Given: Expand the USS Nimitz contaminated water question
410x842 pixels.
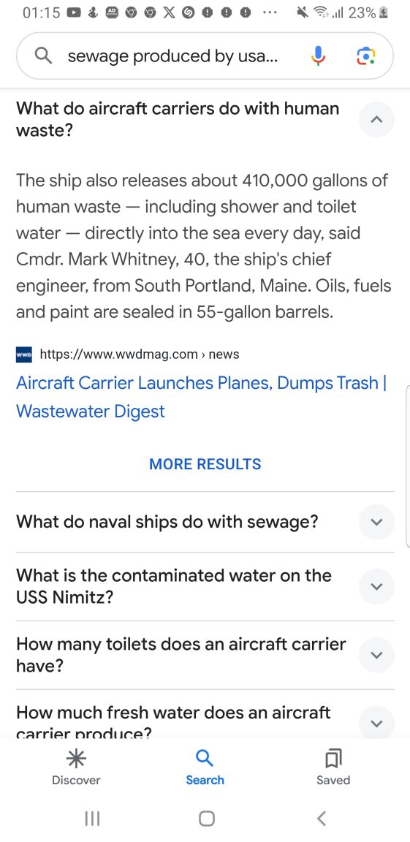Looking at the screenshot, I should 376,586.
